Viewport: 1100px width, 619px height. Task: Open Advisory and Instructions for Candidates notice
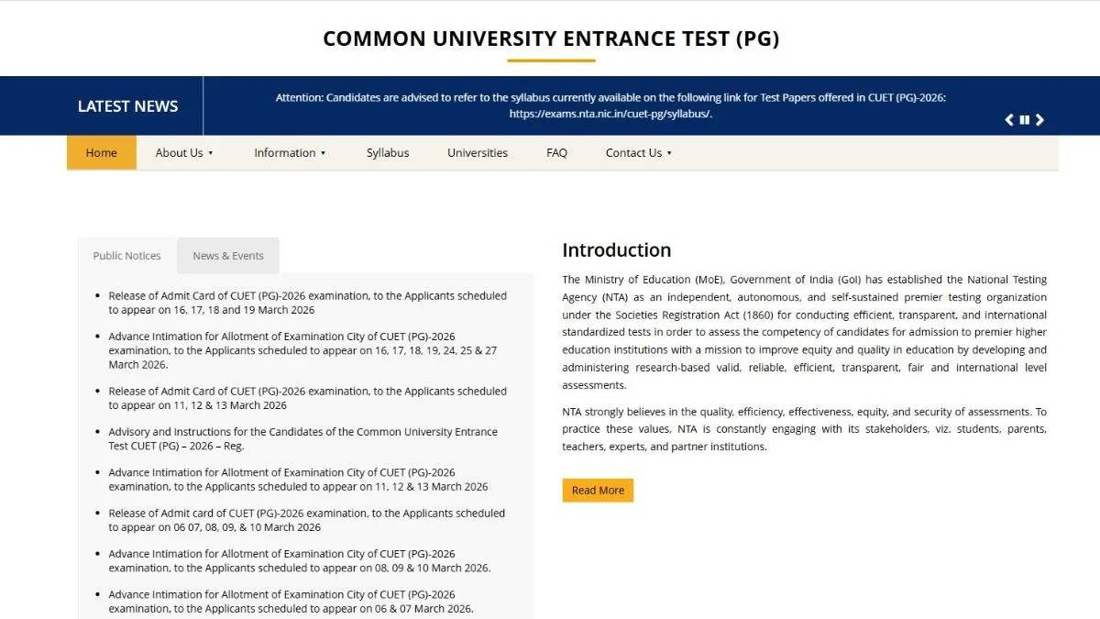pyautogui.click(x=302, y=438)
